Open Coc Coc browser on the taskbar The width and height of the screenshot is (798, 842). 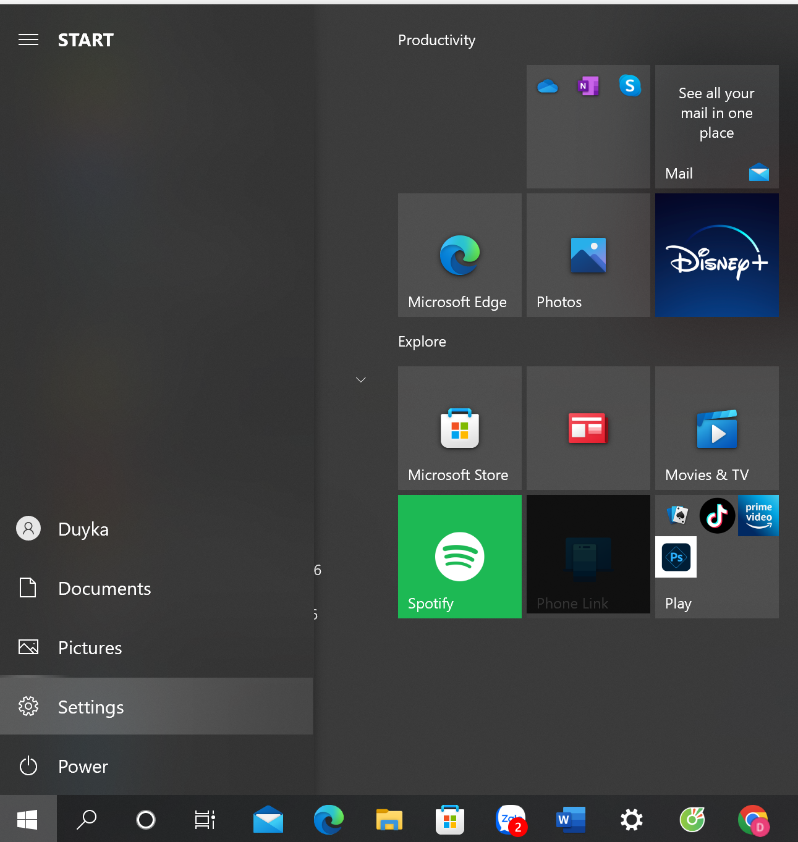pos(692,819)
